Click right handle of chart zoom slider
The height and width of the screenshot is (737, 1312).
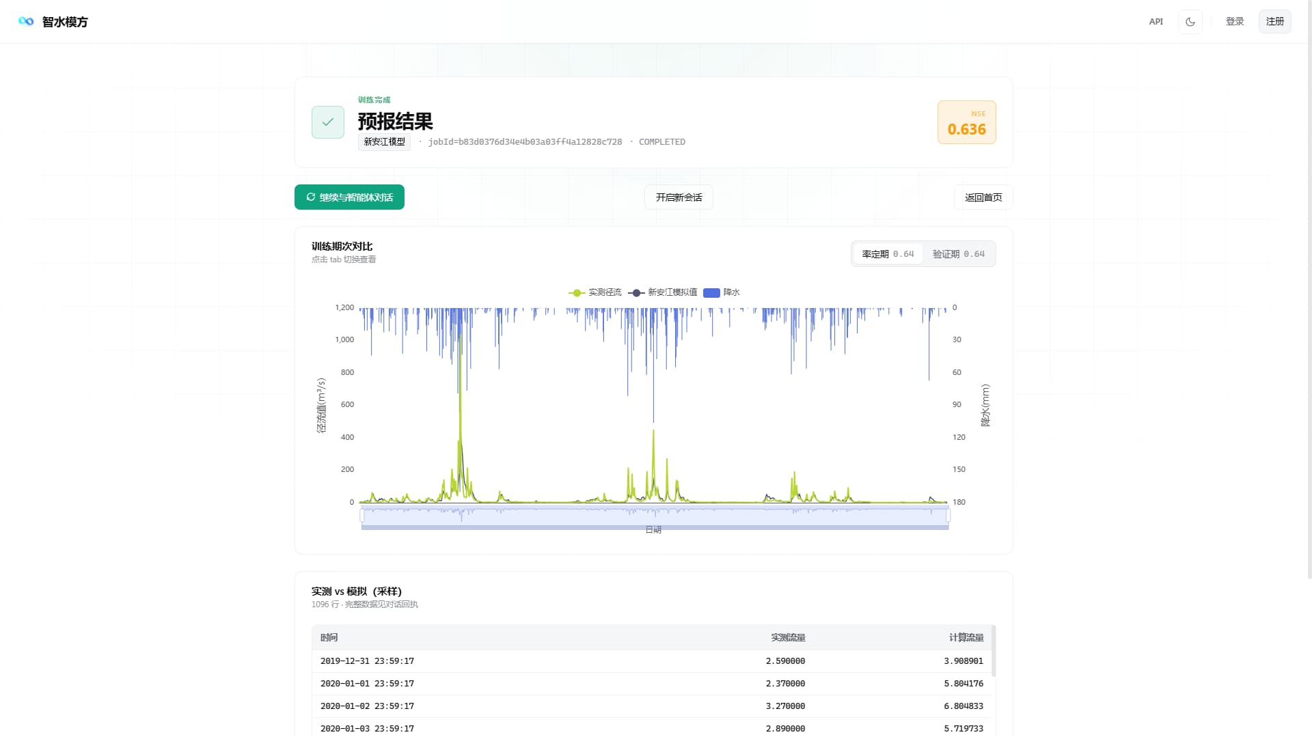tap(948, 516)
